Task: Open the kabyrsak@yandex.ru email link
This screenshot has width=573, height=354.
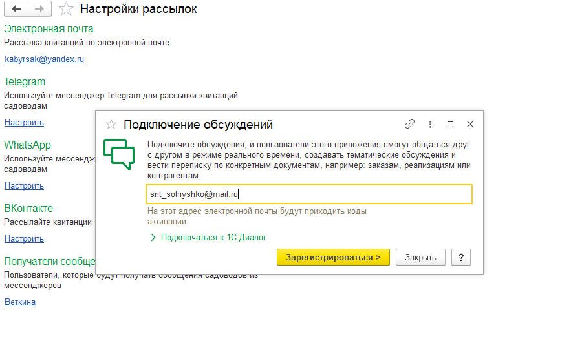Action: (x=44, y=59)
